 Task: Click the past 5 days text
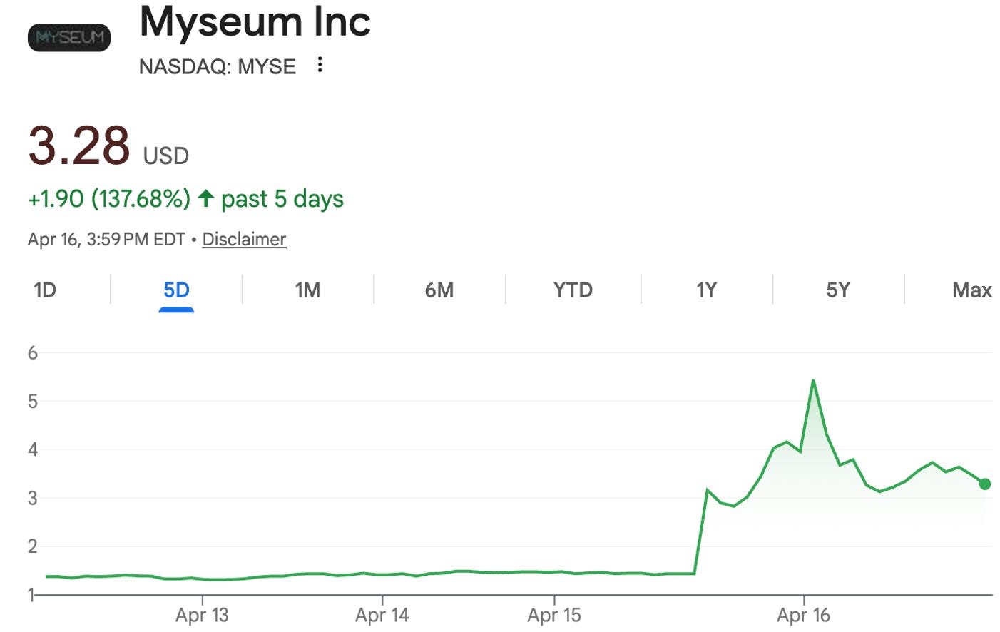(x=282, y=198)
